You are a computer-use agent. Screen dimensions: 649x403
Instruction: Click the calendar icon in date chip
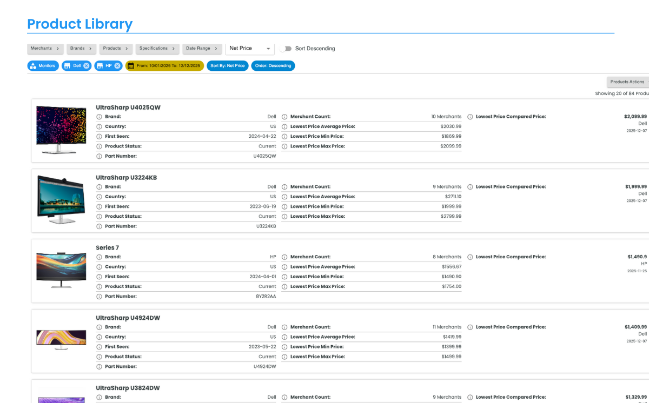click(130, 66)
